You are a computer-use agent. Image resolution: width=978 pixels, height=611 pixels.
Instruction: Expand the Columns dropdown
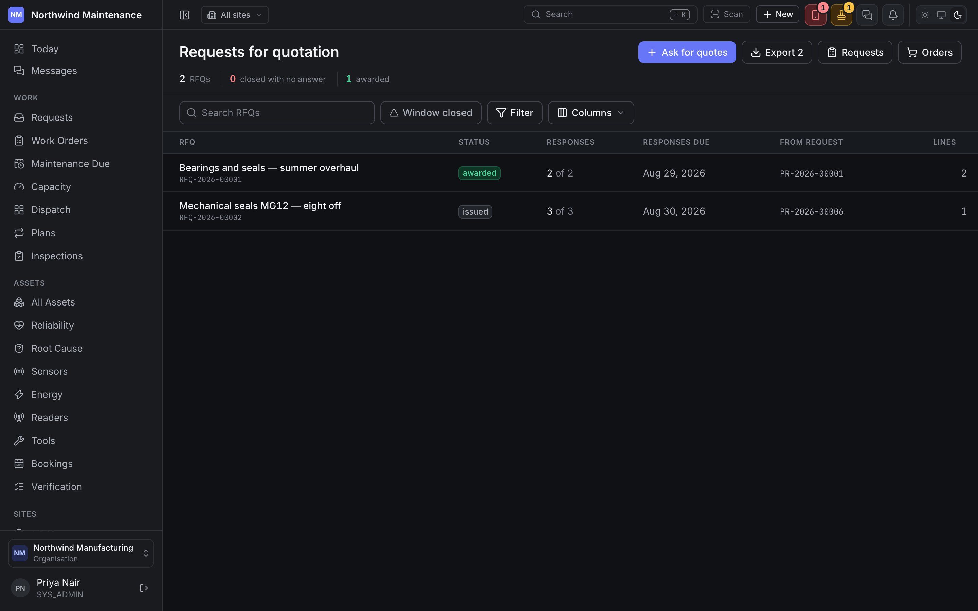click(x=591, y=113)
